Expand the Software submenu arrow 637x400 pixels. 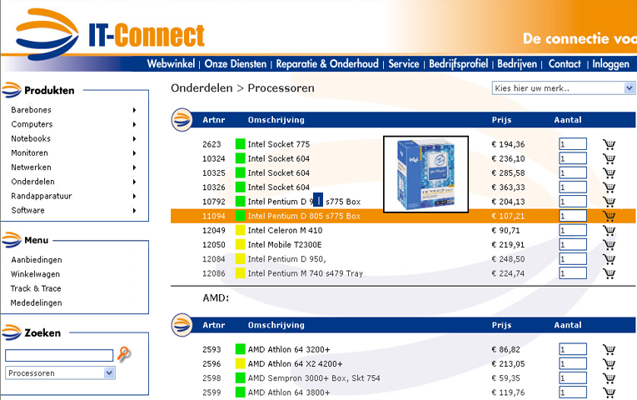[134, 211]
